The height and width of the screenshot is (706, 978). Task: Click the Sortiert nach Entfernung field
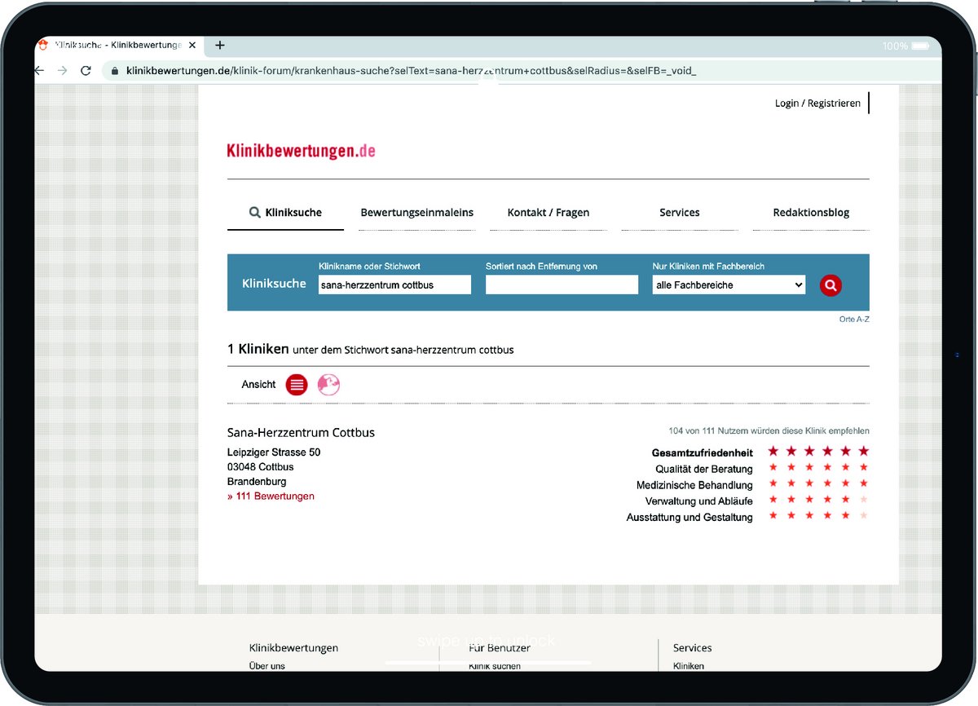[x=562, y=285]
